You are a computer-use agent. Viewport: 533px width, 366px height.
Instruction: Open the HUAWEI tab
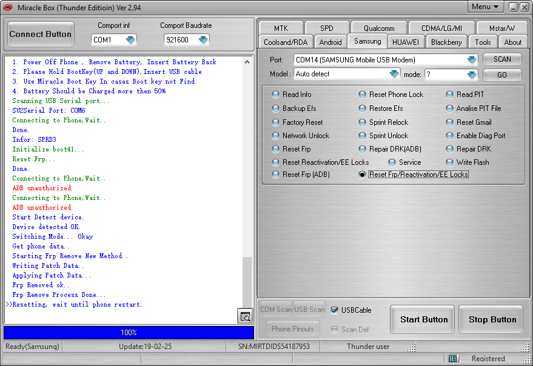(x=406, y=42)
